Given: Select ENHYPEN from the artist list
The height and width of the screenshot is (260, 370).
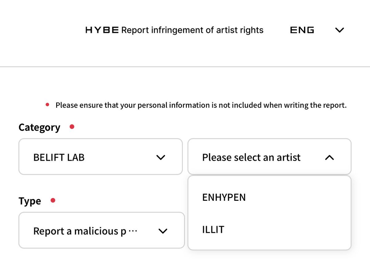Looking at the screenshot, I should pyautogui.click(x=224, y=197).
